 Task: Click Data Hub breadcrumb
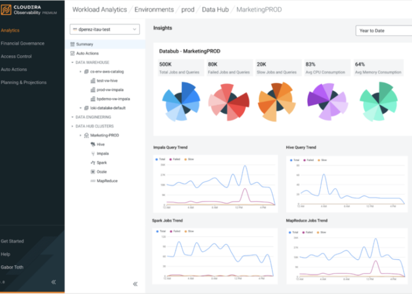(x=215, y=10)
